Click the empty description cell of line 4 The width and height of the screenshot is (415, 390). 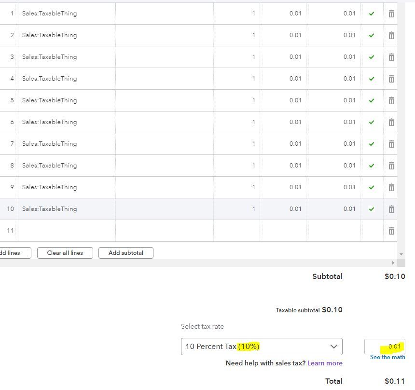click(x=165, y=79)
